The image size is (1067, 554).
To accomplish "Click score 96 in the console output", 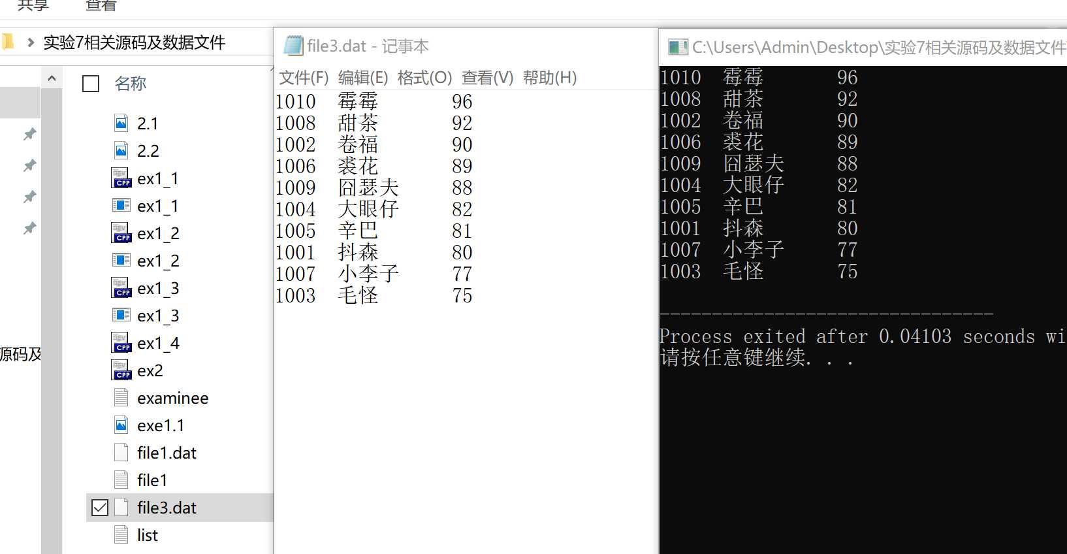I will (x=847, y=77).
